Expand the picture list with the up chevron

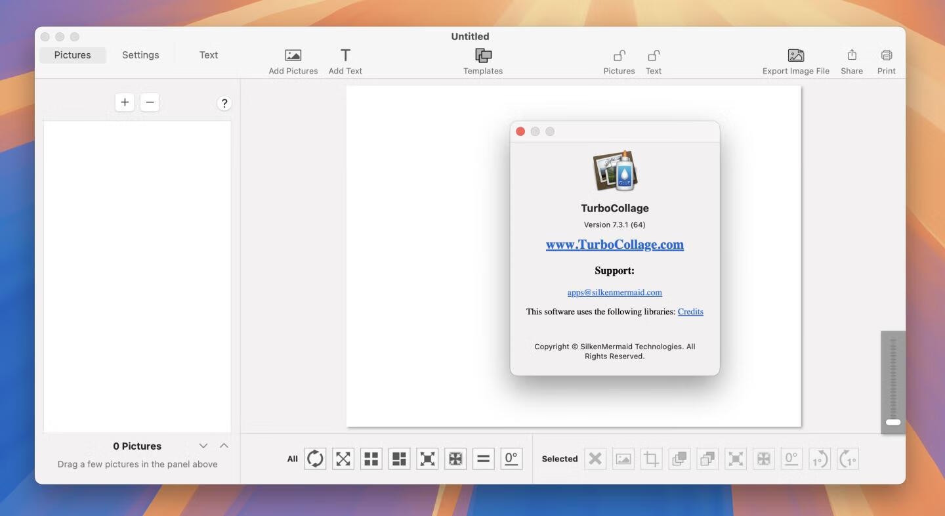click(224, 445)
